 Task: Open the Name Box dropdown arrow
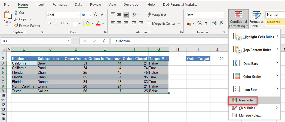click(69, 41)
